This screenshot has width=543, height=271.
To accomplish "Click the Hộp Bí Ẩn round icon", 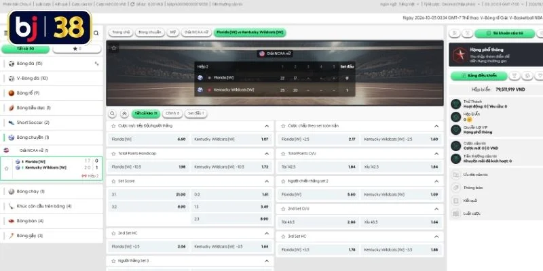I will 455,117.
